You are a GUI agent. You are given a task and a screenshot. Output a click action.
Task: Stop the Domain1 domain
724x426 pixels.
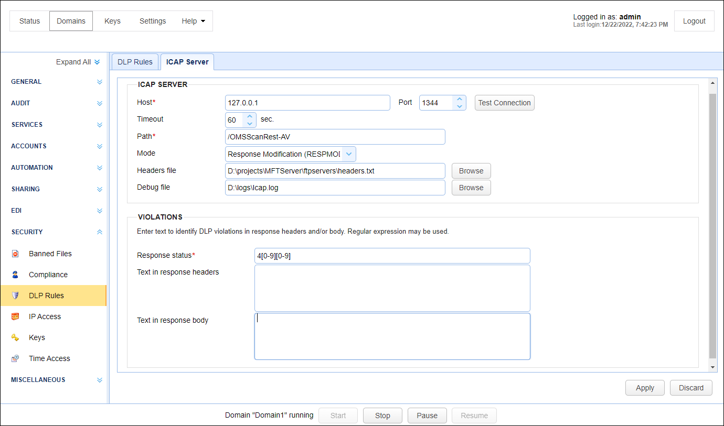(382, 416)
